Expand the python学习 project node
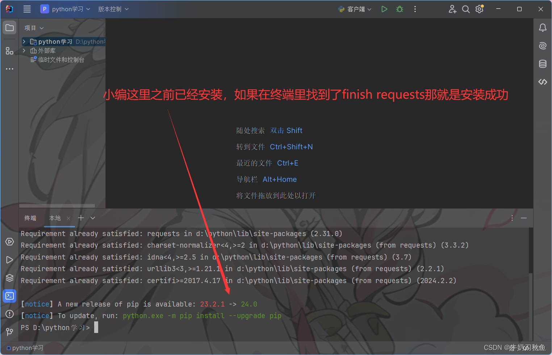The height and width of the screenshot is (355, 552). [24, 42]
